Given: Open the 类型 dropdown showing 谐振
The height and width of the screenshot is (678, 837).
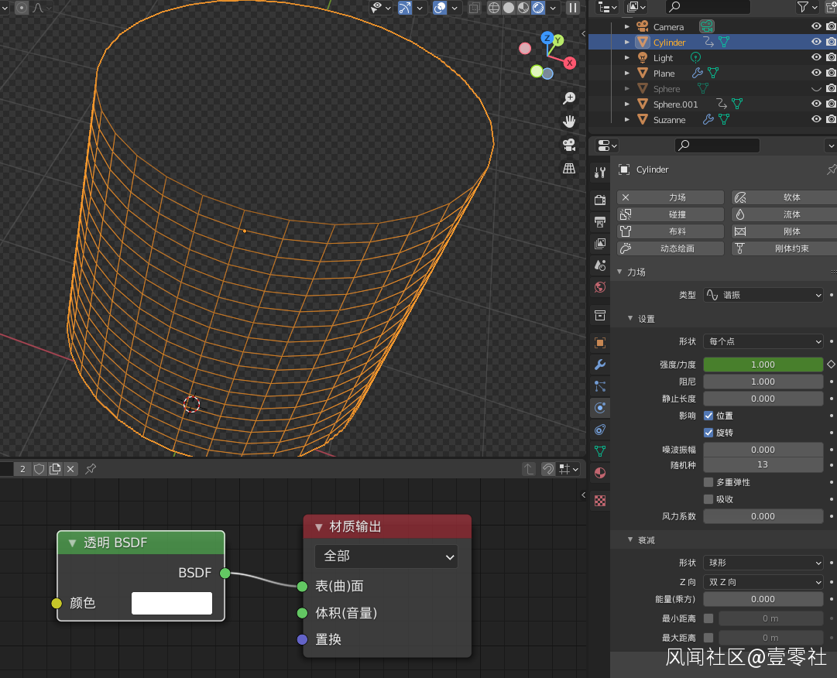Looking at the screenshot, I should click(763, 295).
